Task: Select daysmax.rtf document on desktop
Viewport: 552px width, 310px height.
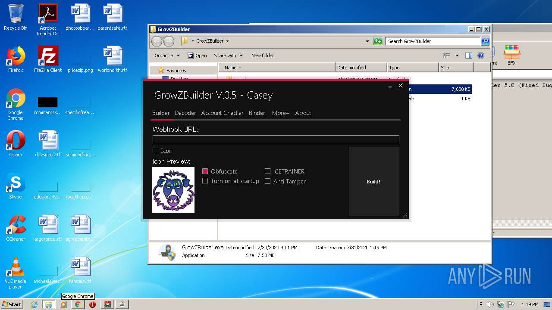Action: pos(48,144)
